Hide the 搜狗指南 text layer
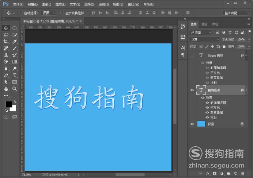253x178 pixels. 192,90
